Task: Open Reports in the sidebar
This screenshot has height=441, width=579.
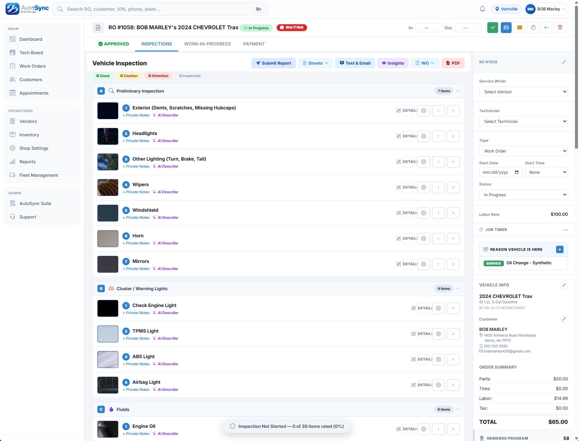Action: 42,162
